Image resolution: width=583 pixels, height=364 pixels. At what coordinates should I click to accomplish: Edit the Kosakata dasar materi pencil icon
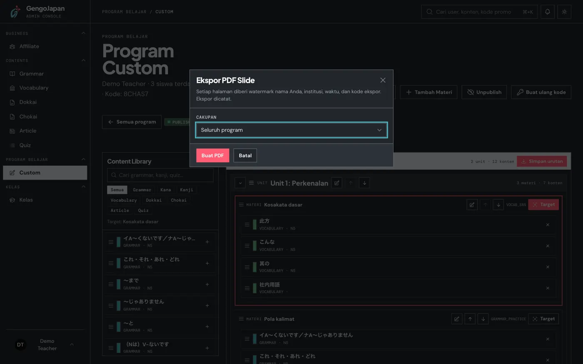point(472,205)
